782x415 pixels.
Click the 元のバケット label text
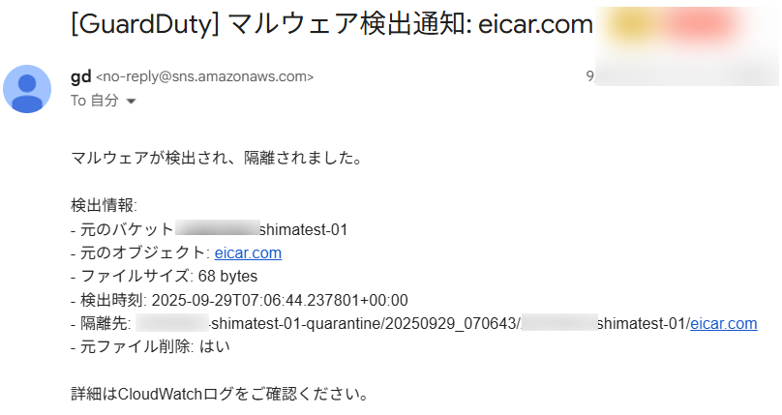pyautogui.click(x=126, y=230)
